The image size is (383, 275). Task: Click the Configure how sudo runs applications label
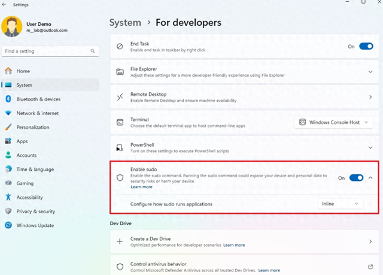coord(171,204)
